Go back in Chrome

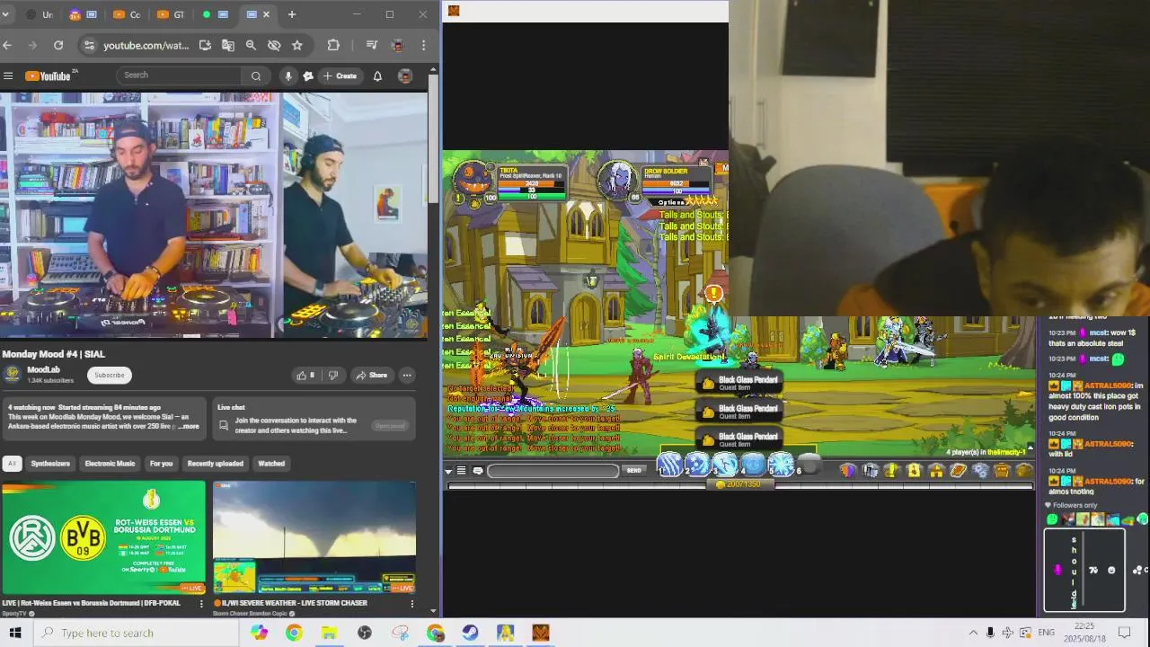[x=7, y=45]
